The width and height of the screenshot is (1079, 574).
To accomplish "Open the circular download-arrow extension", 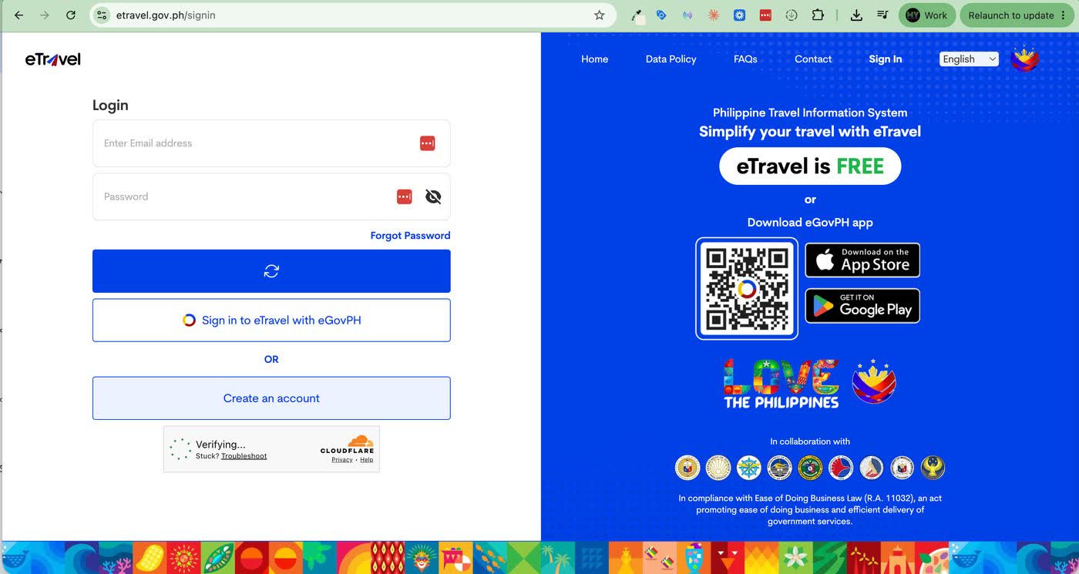I will (x=791, y=15).
